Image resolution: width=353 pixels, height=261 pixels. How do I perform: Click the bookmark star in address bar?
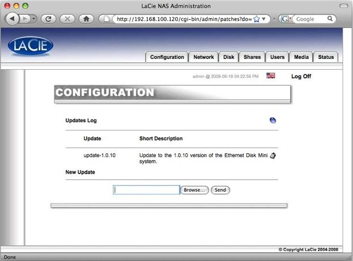[257, 19]
